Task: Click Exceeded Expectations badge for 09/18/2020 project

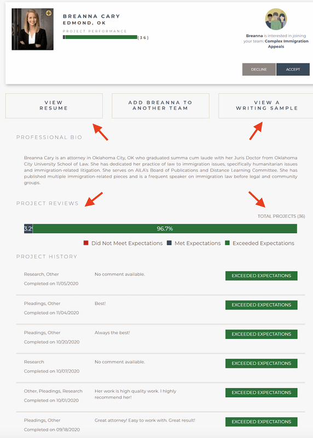Action: [262, 422]
